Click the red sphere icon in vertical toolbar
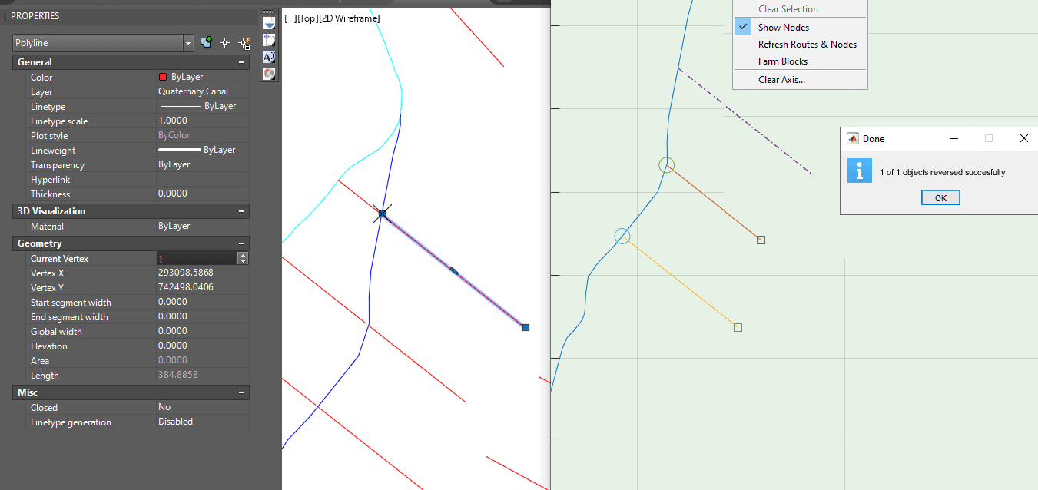1038x490 pixels. pyautogui.click(x=269, y=74)
